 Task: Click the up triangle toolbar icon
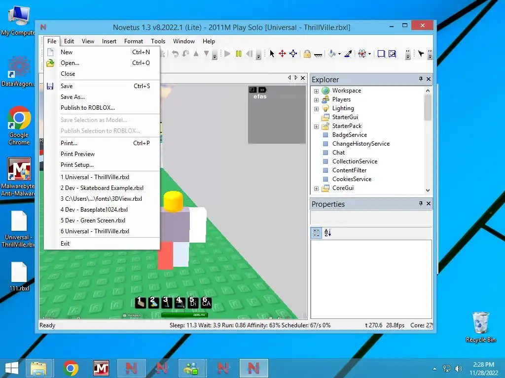click(x=196, y=54)
